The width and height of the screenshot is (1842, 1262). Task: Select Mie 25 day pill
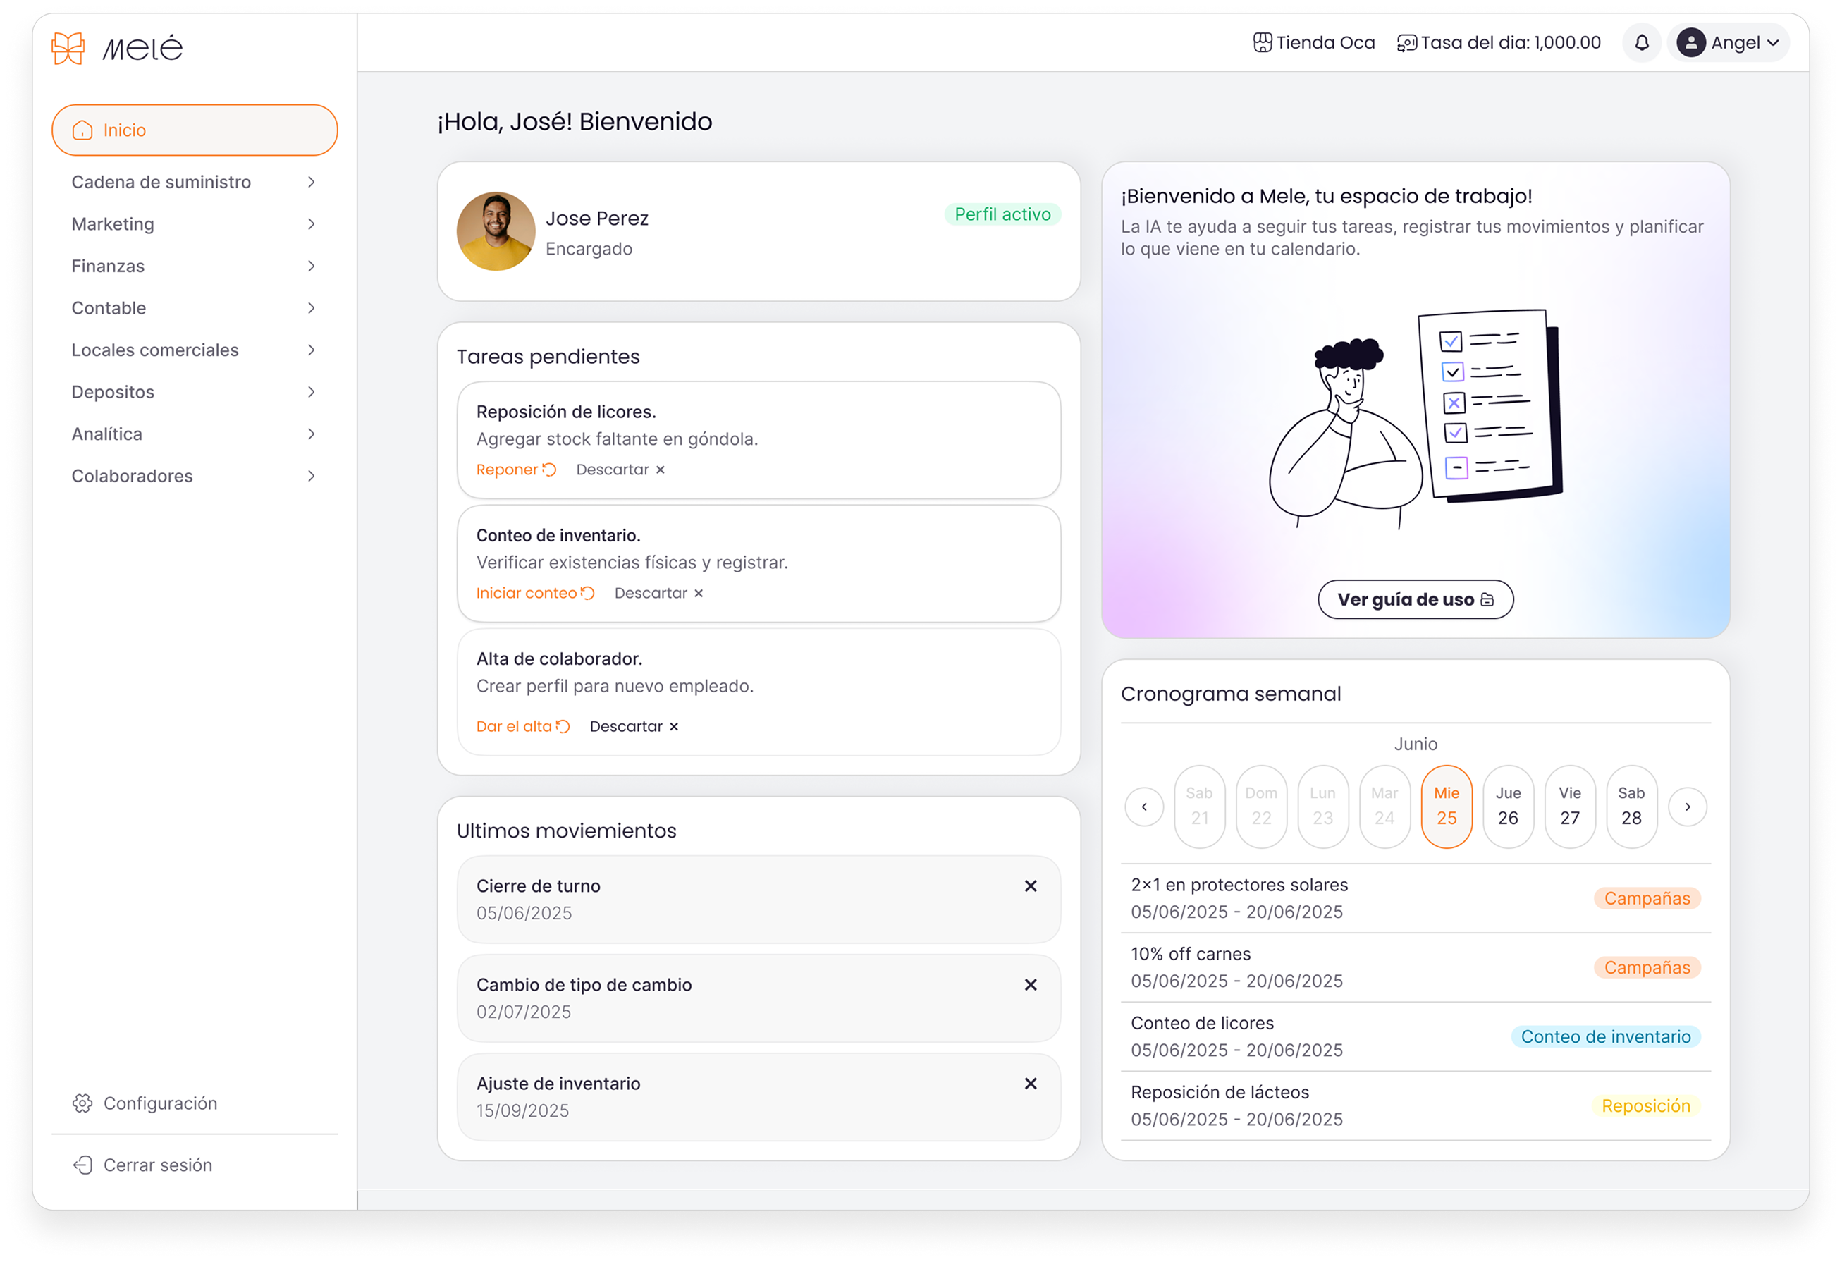(x=1446, y=806)
